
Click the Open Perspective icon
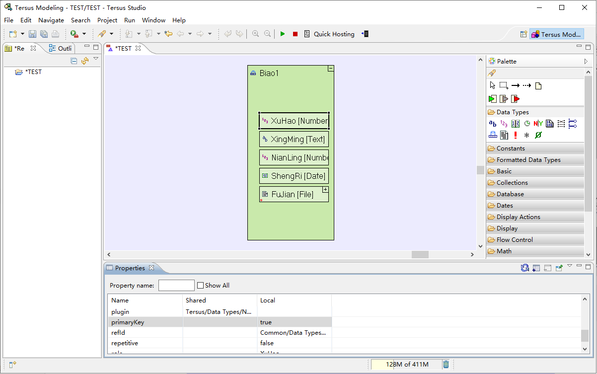click(523, 34)
